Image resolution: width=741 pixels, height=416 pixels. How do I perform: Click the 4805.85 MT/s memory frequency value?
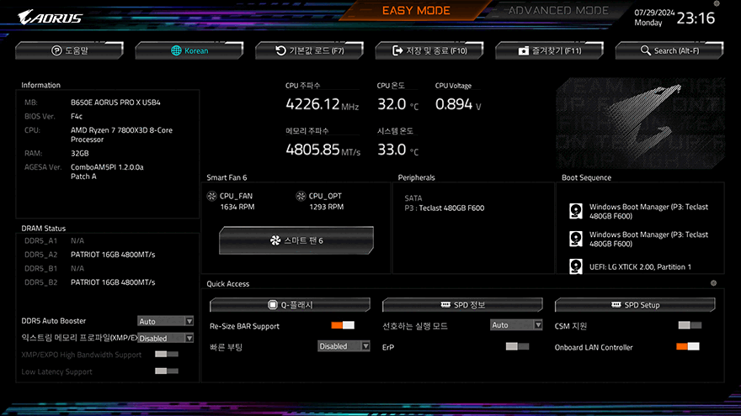click(x=323, y=150)
